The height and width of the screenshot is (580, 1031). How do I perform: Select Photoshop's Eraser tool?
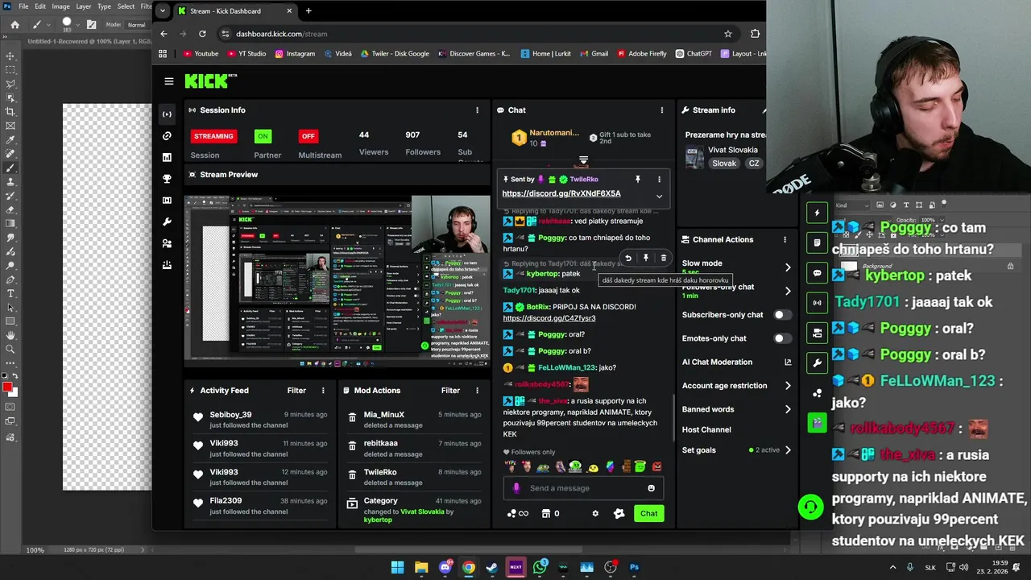[x=10, y=209]
